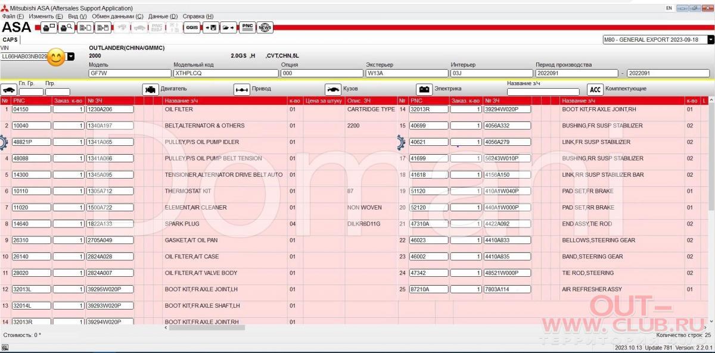
Task: Click the GGIS toolbar button
Action: coord(192,27)
